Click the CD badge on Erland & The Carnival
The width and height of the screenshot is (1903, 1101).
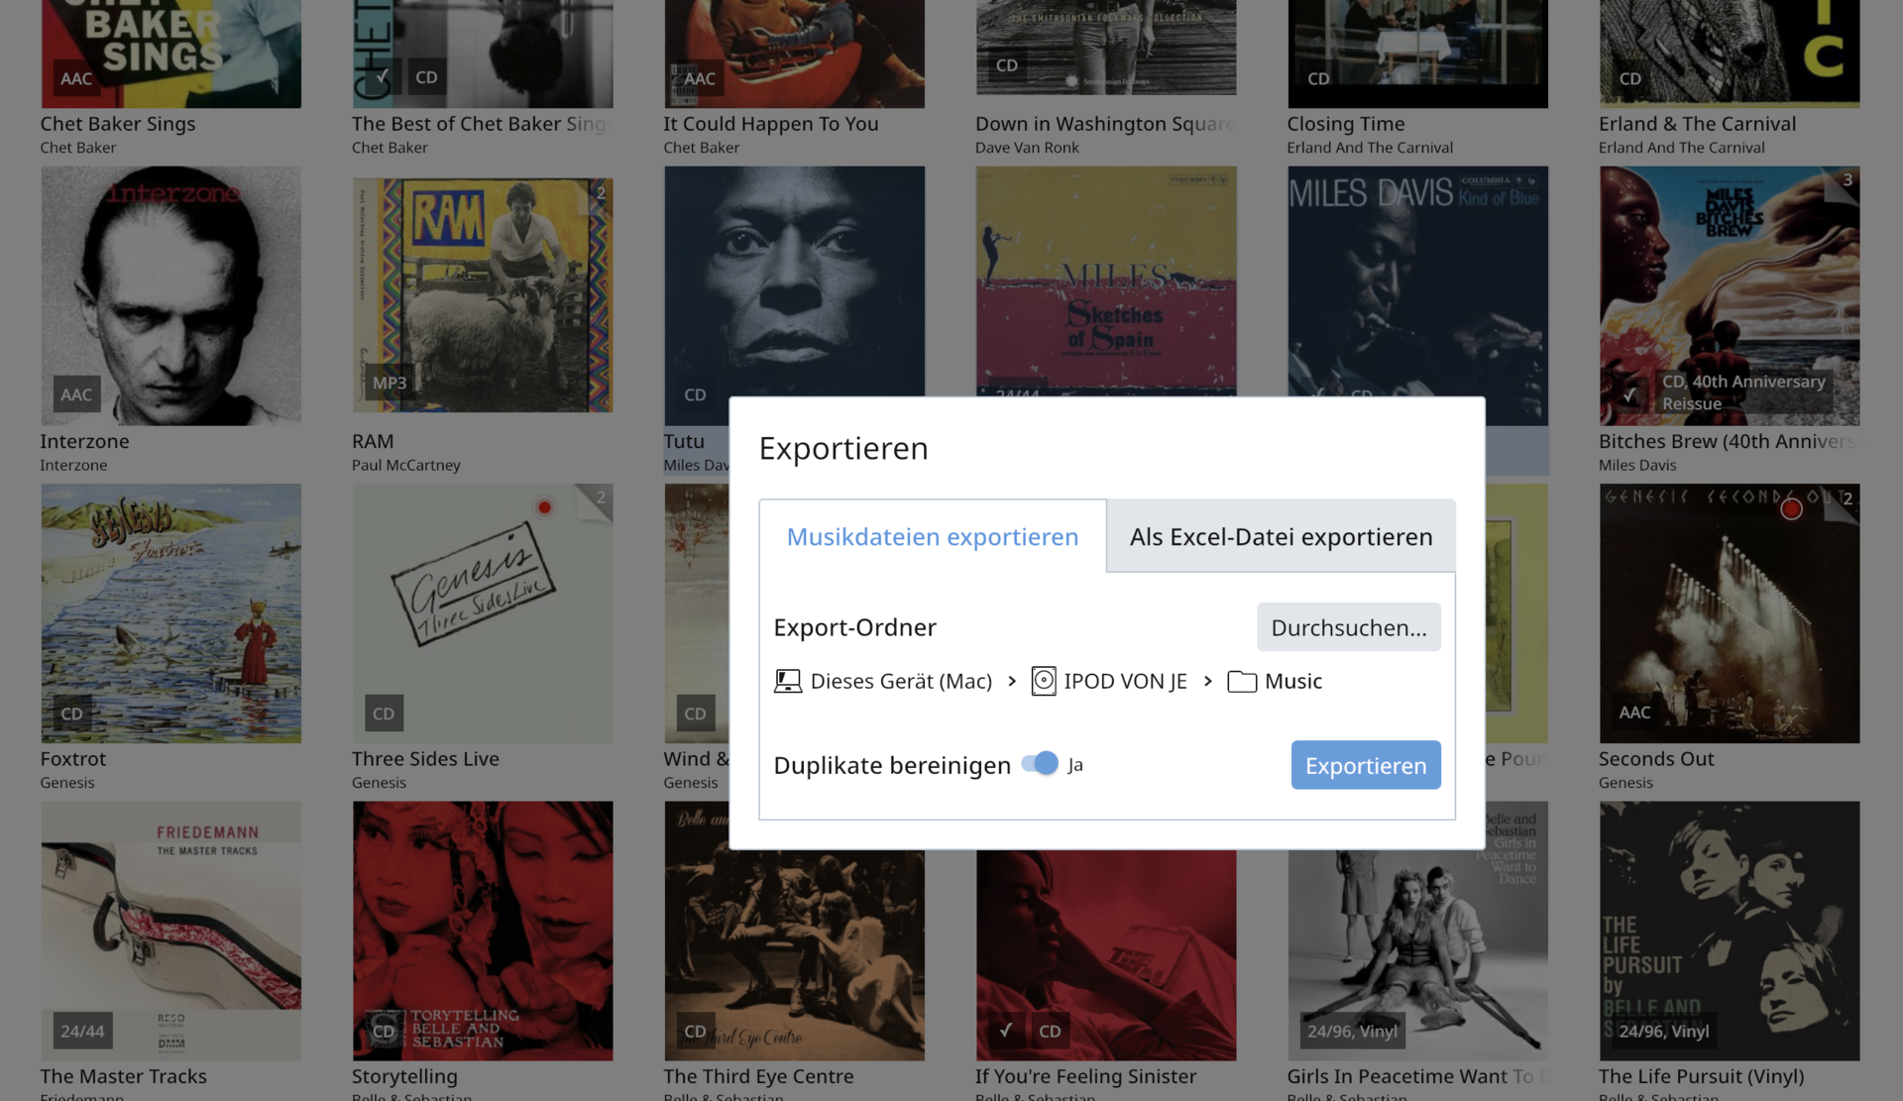click(x=1630, y=78)
